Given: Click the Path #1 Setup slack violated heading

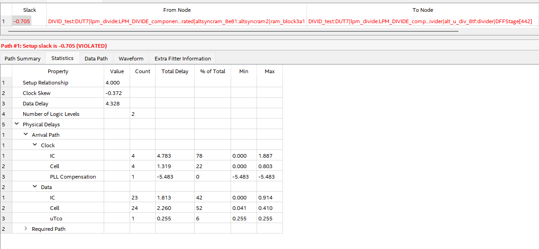Looking at the screenshot, I should click(x=54, y=45).
